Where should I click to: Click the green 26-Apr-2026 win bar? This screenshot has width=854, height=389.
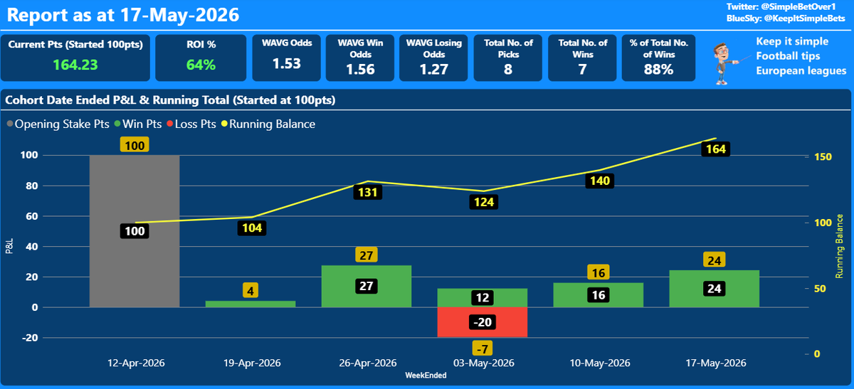(367, 287)
